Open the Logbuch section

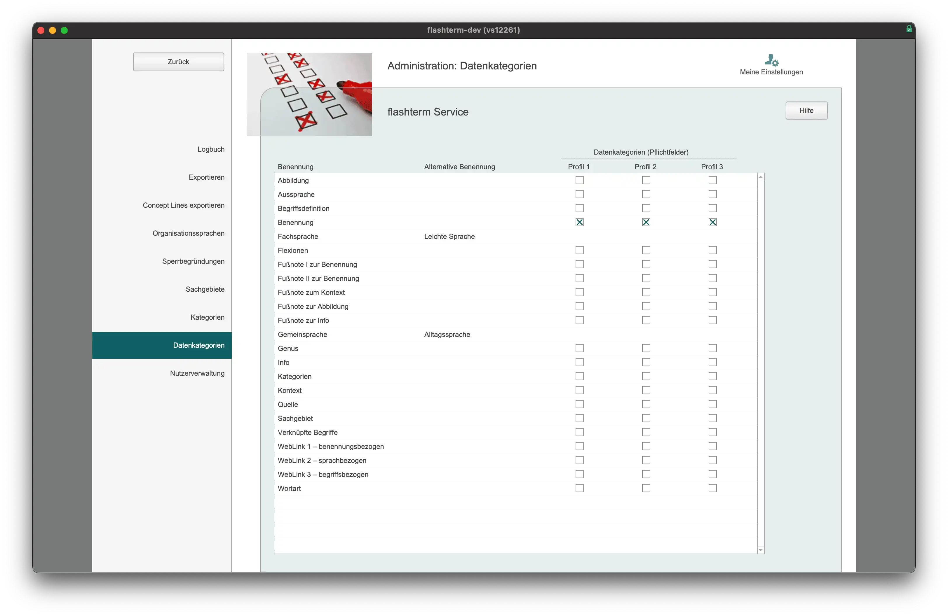[211, 149]
